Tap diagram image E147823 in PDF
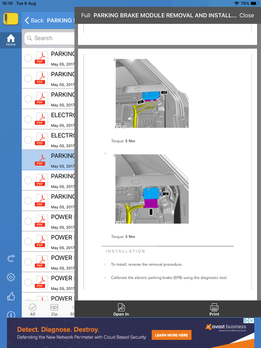261x348 pixels. (x=152, y=93)
